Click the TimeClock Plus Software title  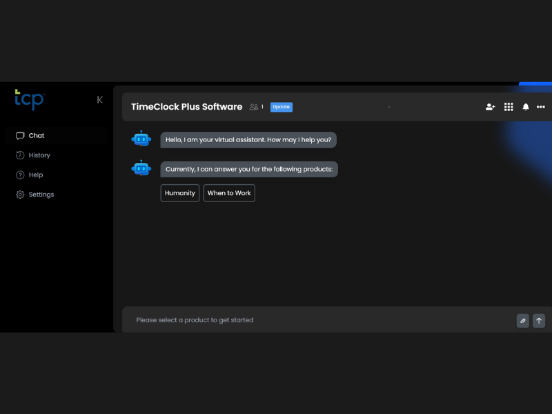coord(186,107)
